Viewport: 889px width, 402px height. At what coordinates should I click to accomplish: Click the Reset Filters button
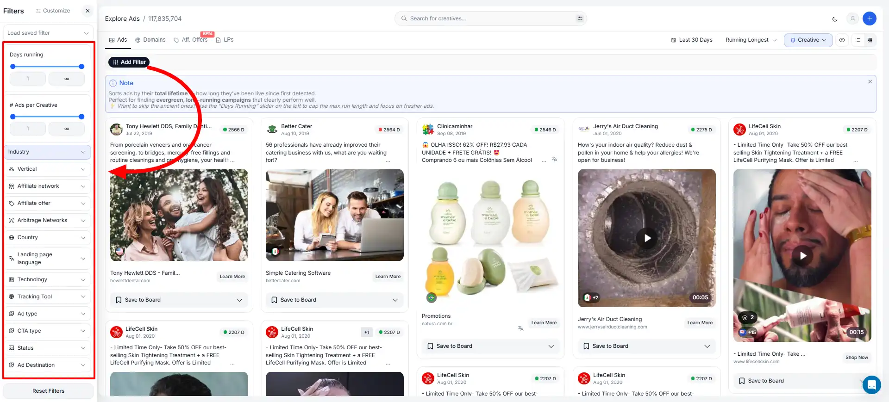coord(48,391)
